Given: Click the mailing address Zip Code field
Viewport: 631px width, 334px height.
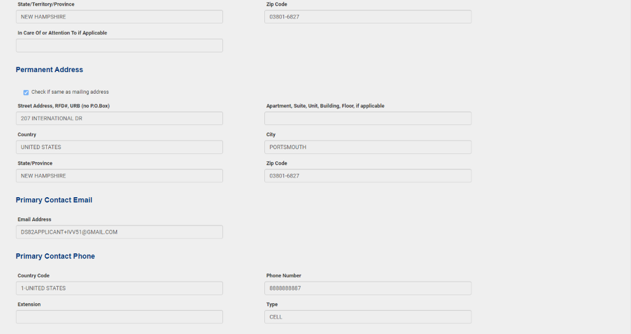Looking at the screenshot, I should coord(368,17).
